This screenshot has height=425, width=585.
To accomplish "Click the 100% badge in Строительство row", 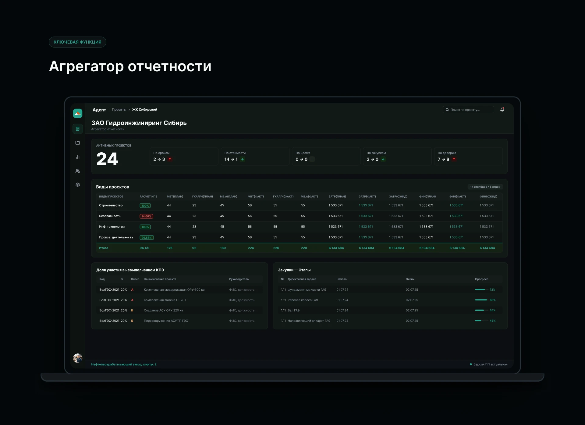I will [145, 206].
